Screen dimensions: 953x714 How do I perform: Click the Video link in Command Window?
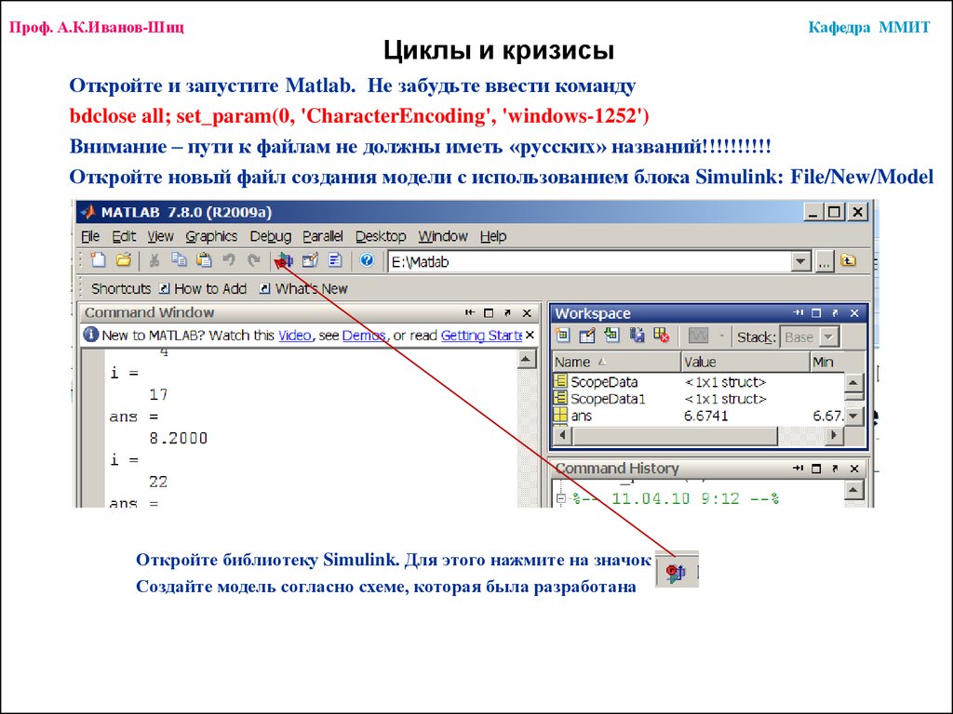295,335
